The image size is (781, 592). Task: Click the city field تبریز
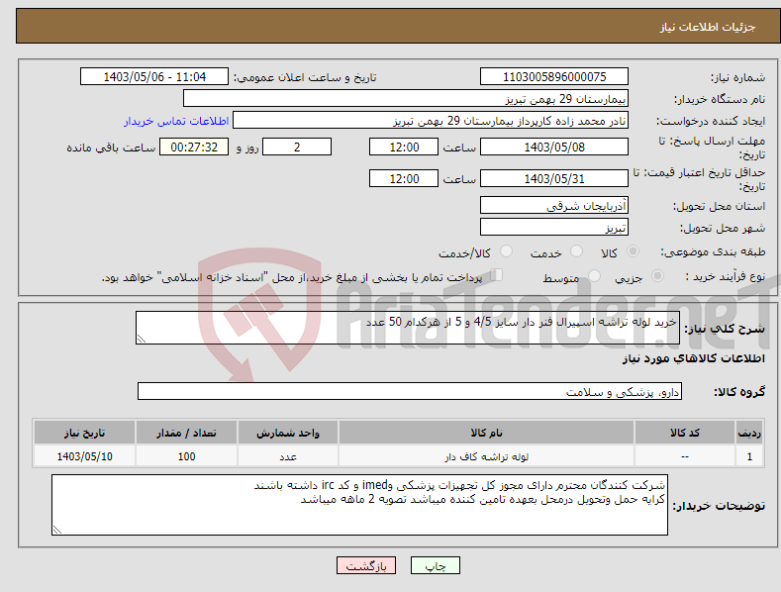click(x=554, y=228)
